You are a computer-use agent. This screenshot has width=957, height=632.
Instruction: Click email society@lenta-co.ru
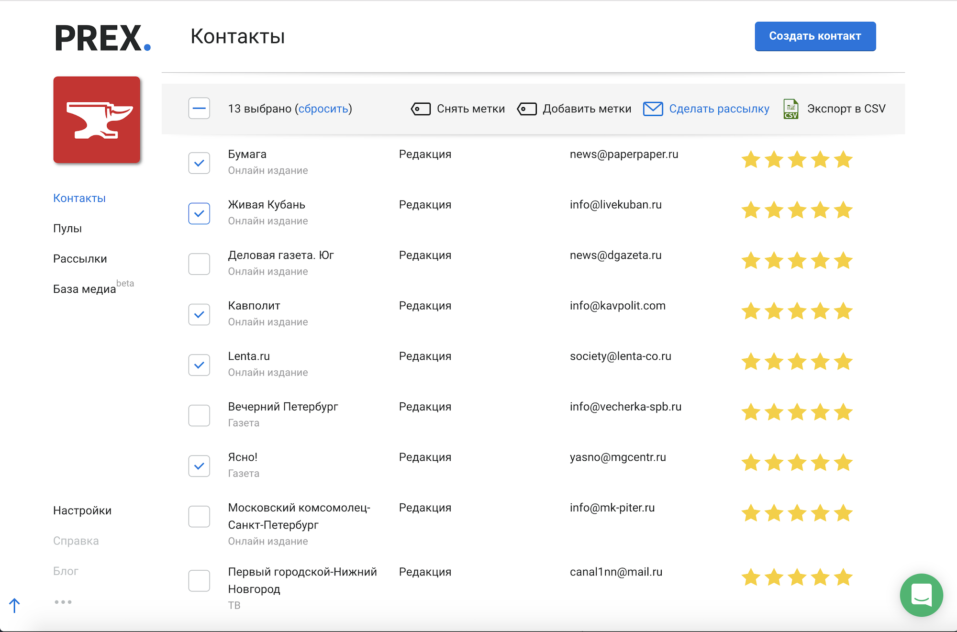pos(621,356)
